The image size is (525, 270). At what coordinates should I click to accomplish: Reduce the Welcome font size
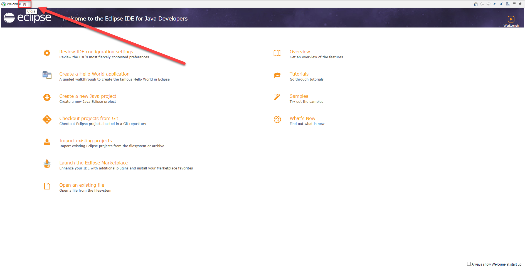[x=495, y=4]
